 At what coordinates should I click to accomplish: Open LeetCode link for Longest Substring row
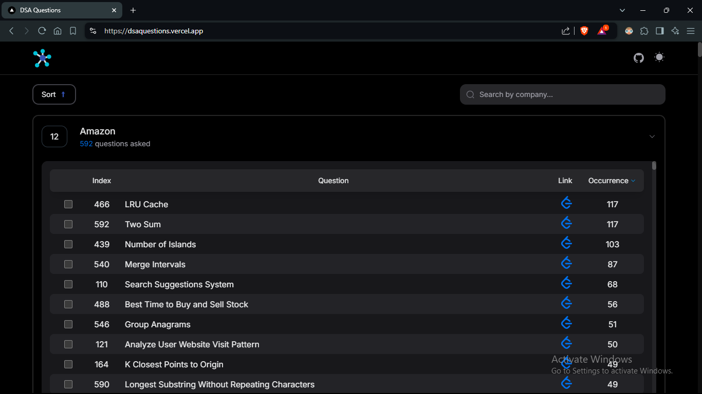pos(566,383)
